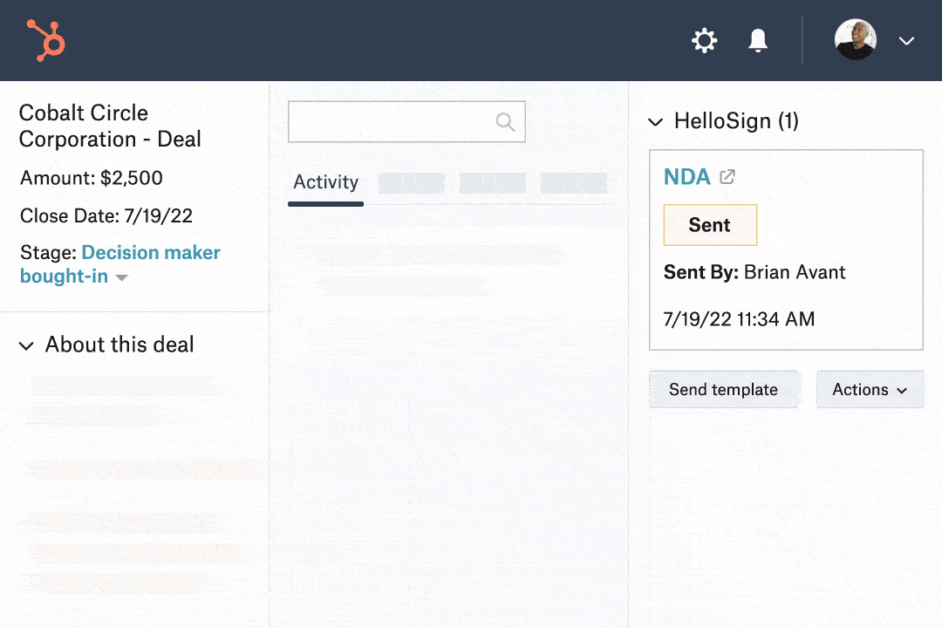Focus the activity search field
The height and width of the screenshot is (628, 942).
click(406, 122)
